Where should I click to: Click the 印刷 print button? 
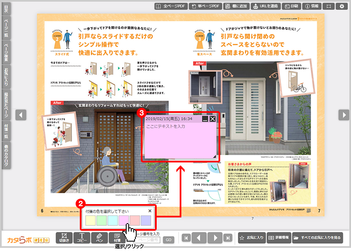click(292, 6)
